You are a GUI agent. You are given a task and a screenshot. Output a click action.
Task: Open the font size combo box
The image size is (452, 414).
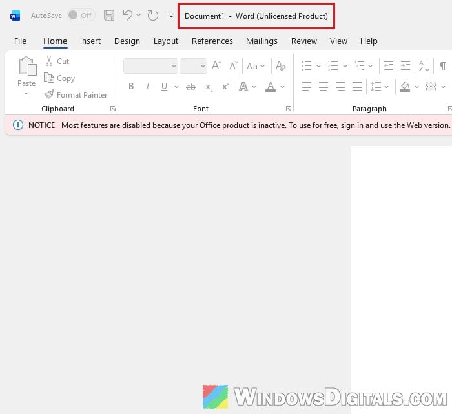click(x=193, y=66)
